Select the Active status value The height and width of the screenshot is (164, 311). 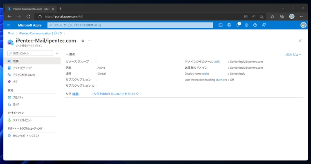(101, 67)
